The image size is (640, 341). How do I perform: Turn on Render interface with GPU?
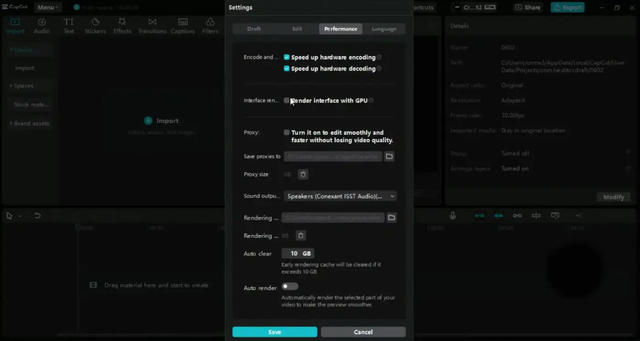[287, 100]
